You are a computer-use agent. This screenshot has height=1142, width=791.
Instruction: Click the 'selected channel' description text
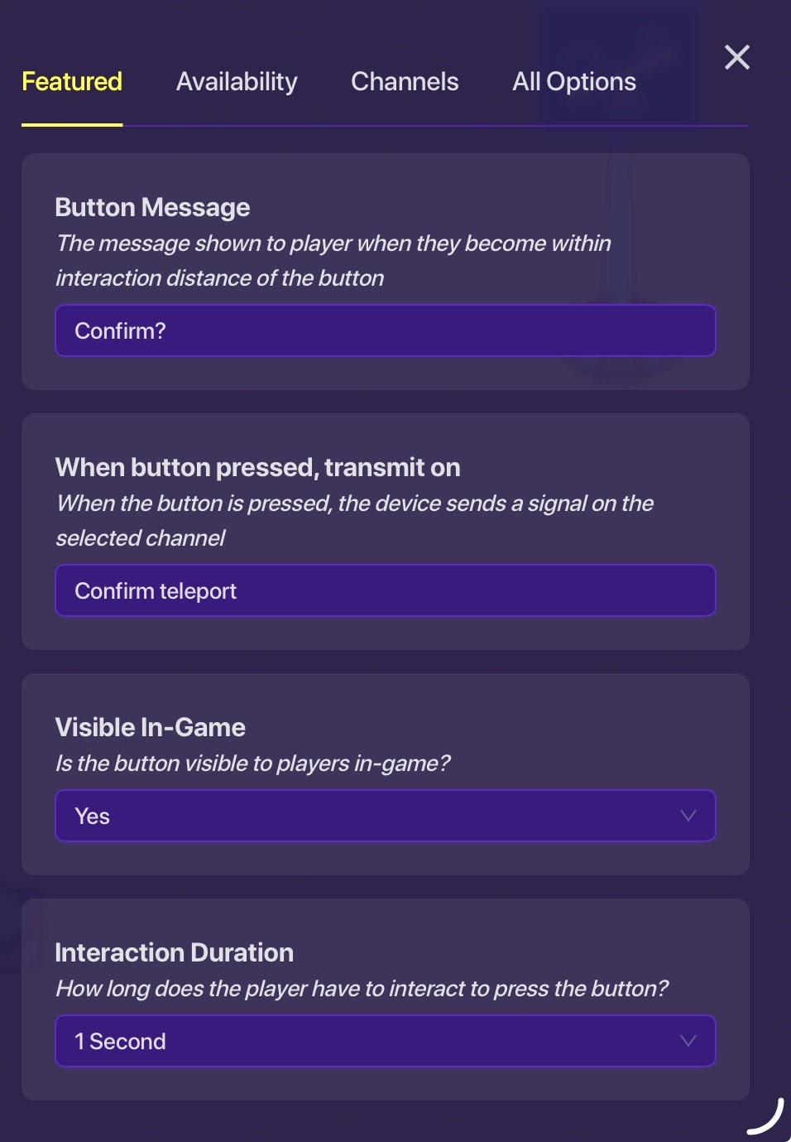[x=140, y=538]
